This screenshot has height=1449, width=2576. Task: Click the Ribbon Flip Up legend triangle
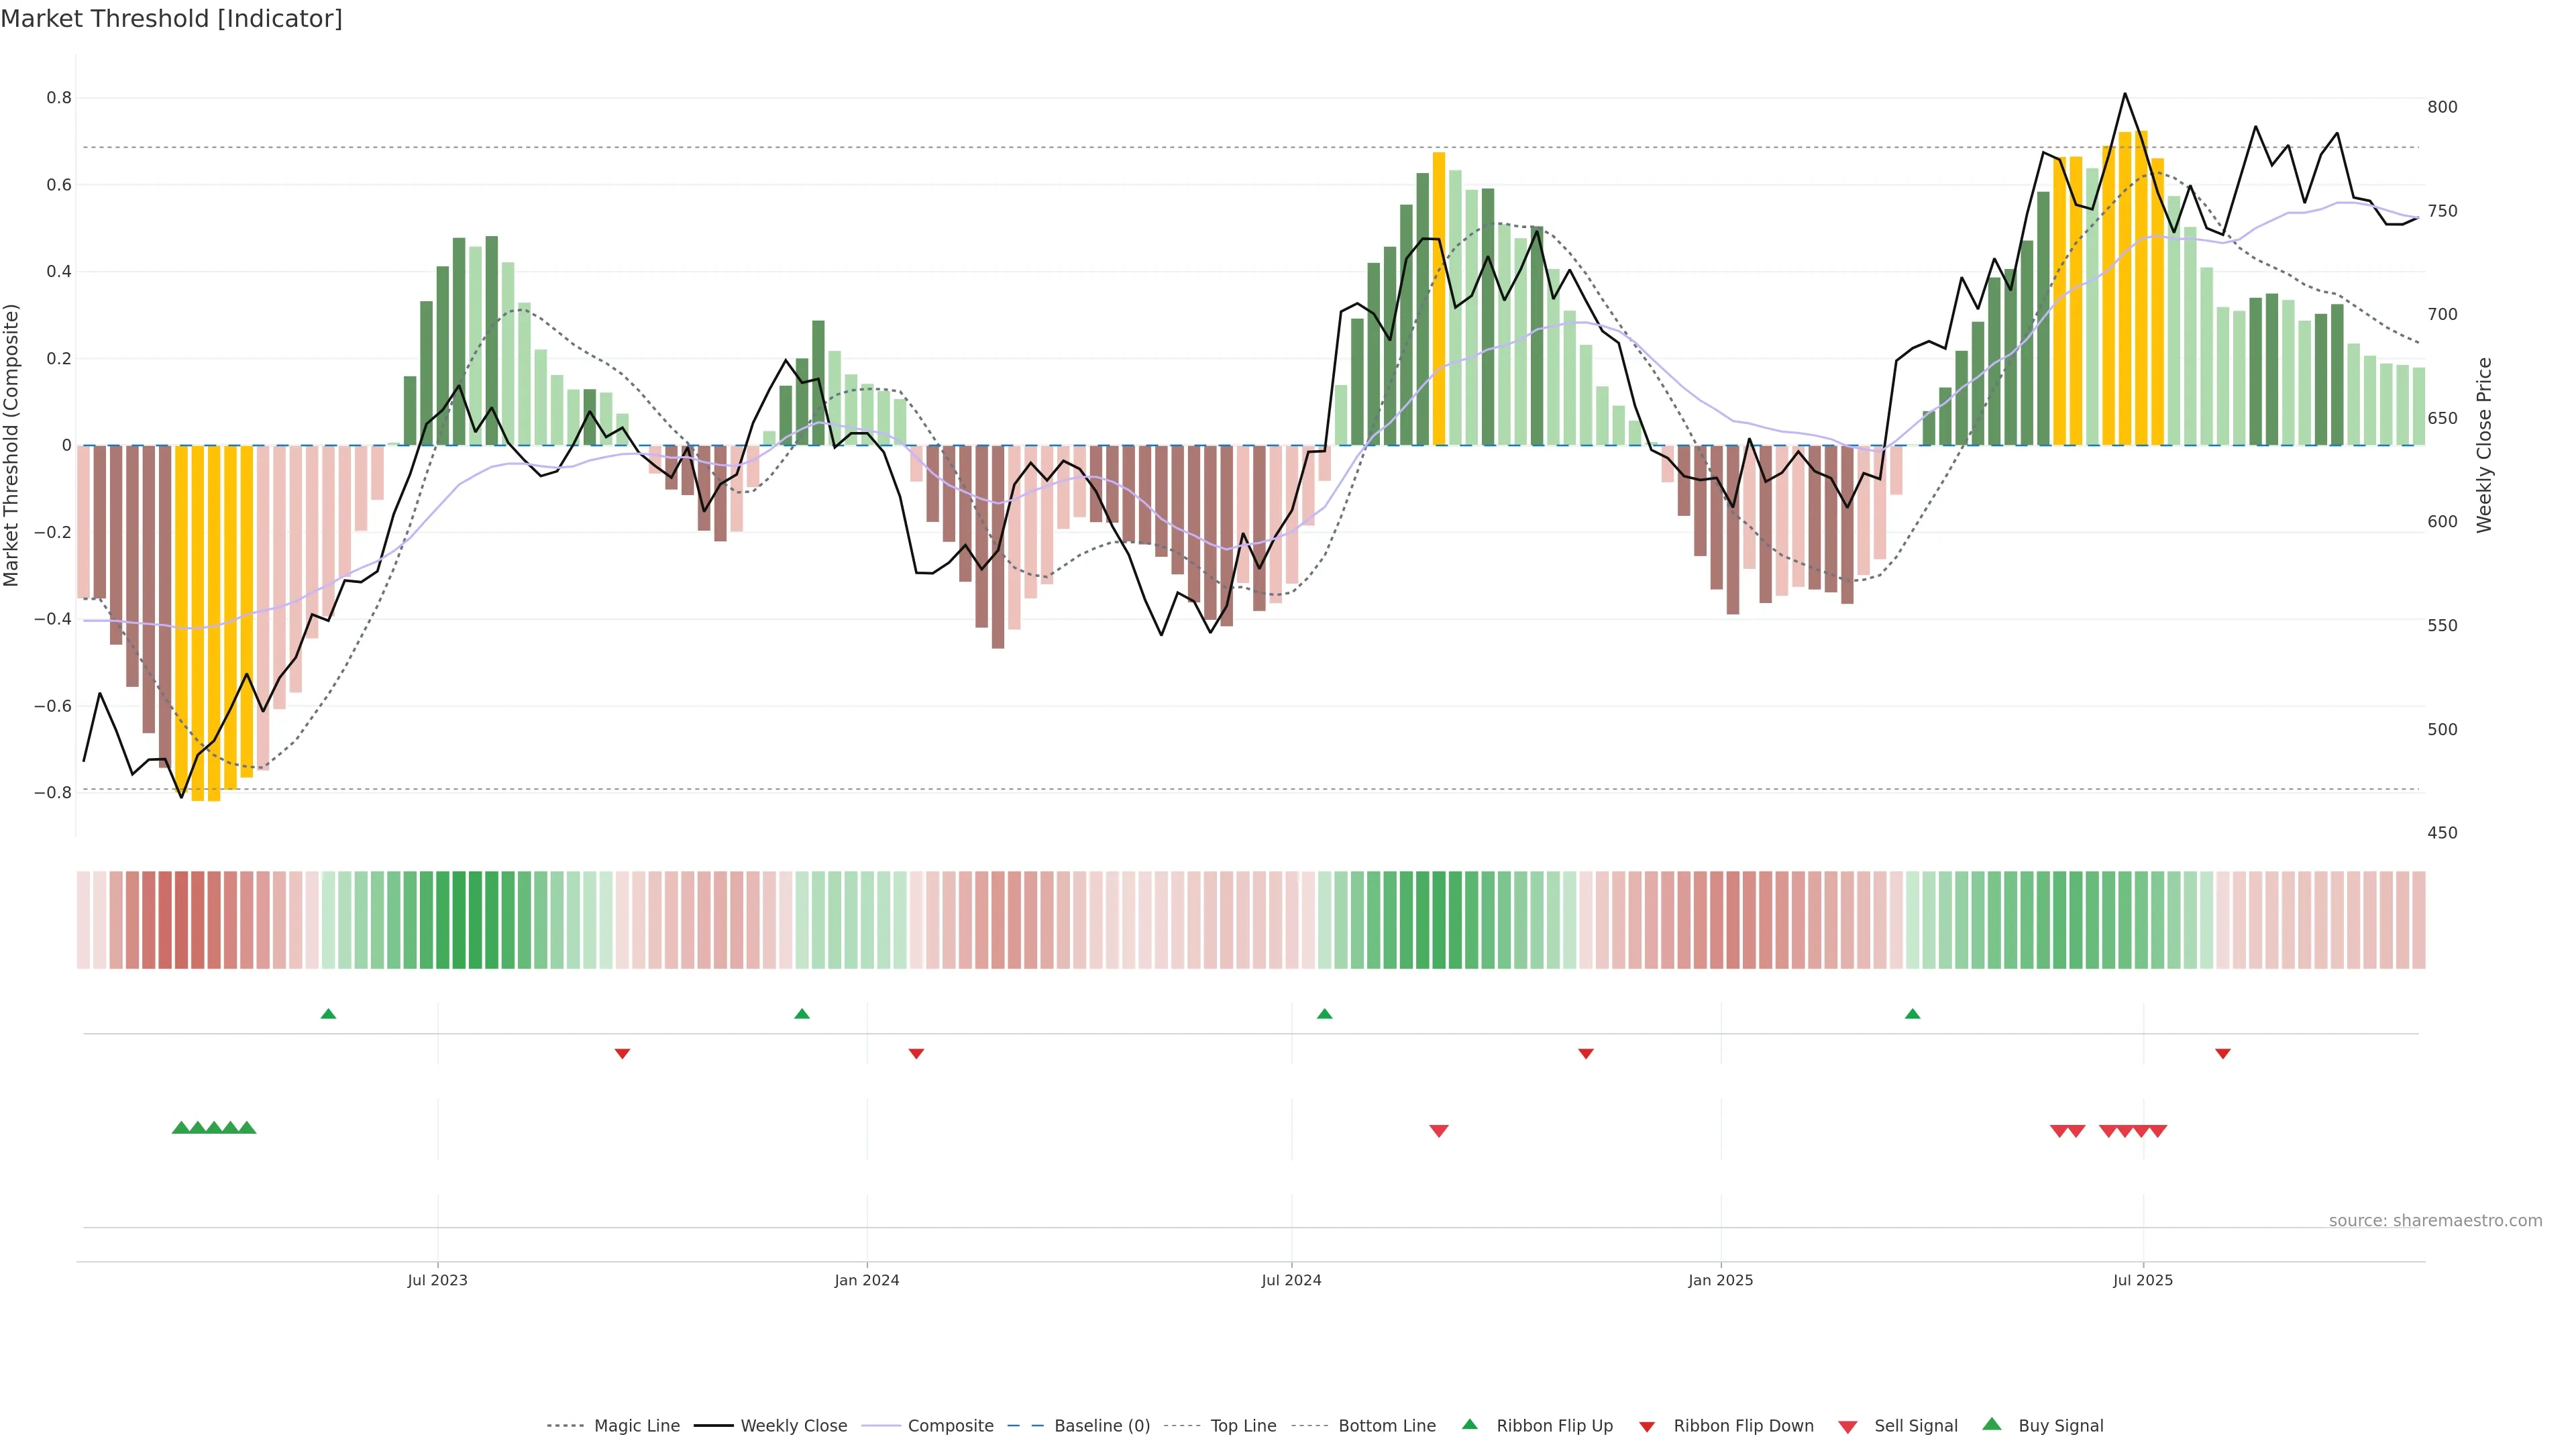pos(1469,1424)
